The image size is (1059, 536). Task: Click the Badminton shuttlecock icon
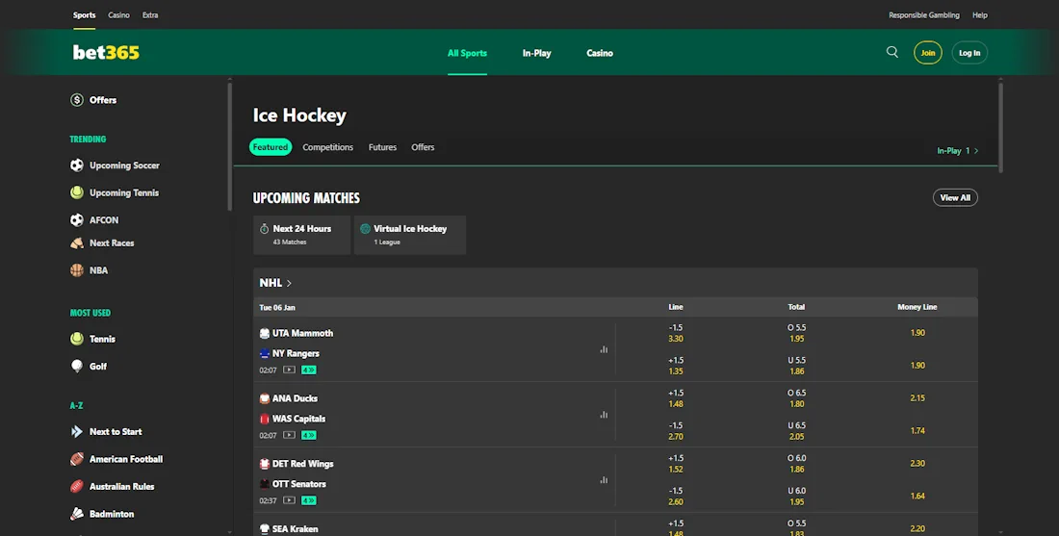pos(77,514)
